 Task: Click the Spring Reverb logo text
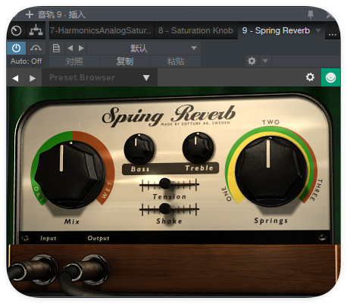coord(169,115)
